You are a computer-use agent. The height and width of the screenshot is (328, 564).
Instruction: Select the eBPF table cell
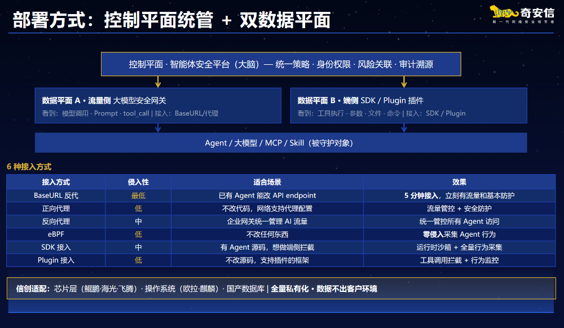tap(56, 234)
